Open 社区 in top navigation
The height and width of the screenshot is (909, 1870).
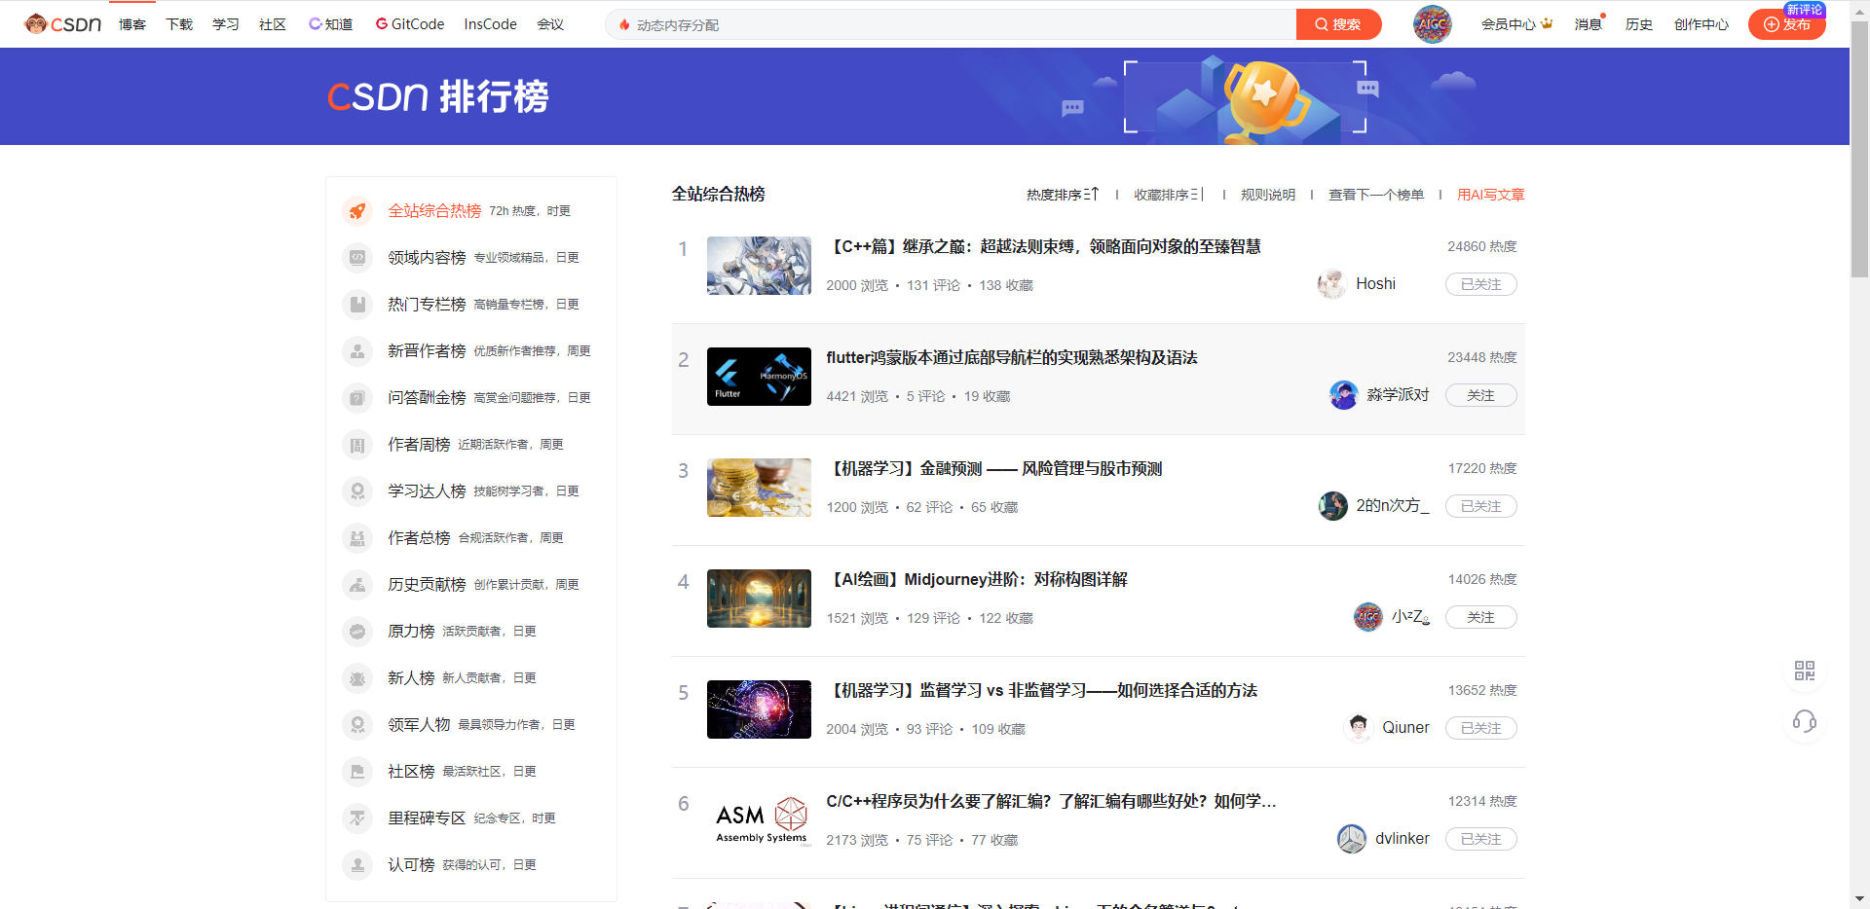click(273, 24)
